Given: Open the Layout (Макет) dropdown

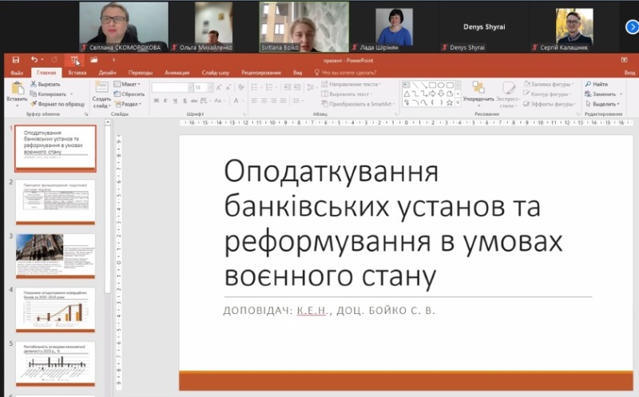Looking at the screenshot, I should pyautogui.click(x=127, y=84).
